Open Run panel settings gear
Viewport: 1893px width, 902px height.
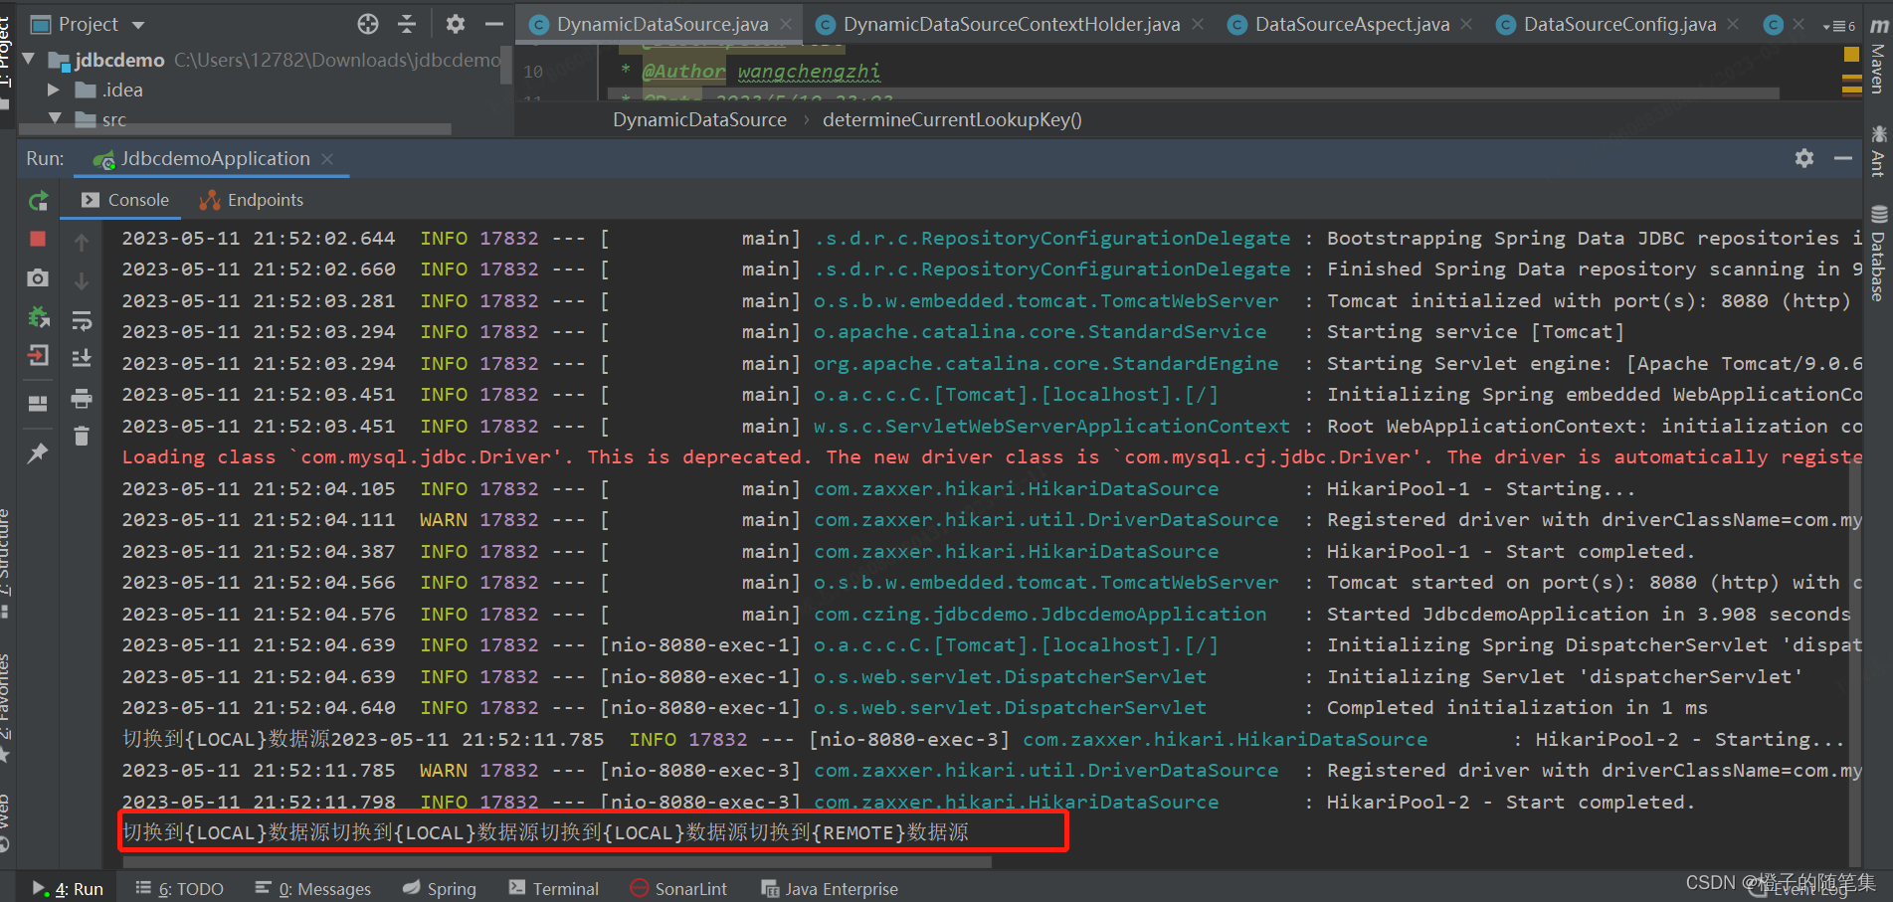pyautogui.click(x=1804, y=158)
